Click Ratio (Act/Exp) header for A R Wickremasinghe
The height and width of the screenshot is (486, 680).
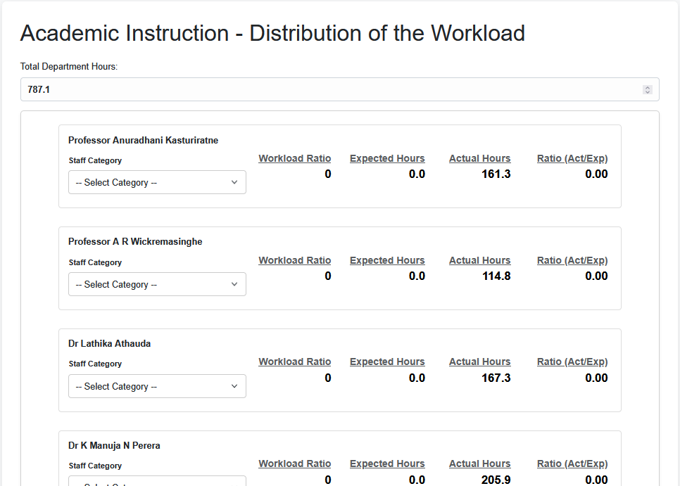tap(572, 260)
